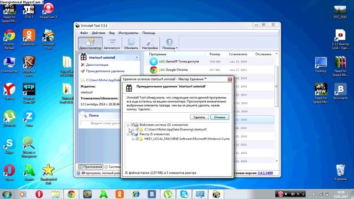Toggle the HKEY_LOCAL_MACHINE entry checkbox
Screen dimensions: 354x199
[x=137, y=139]
